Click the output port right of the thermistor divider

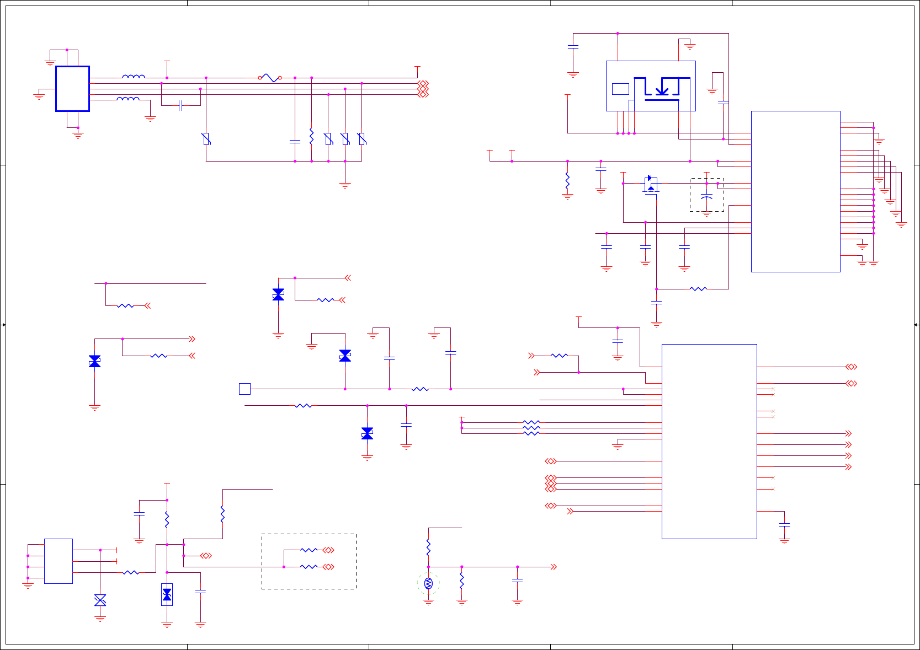[x=554, y=566]
